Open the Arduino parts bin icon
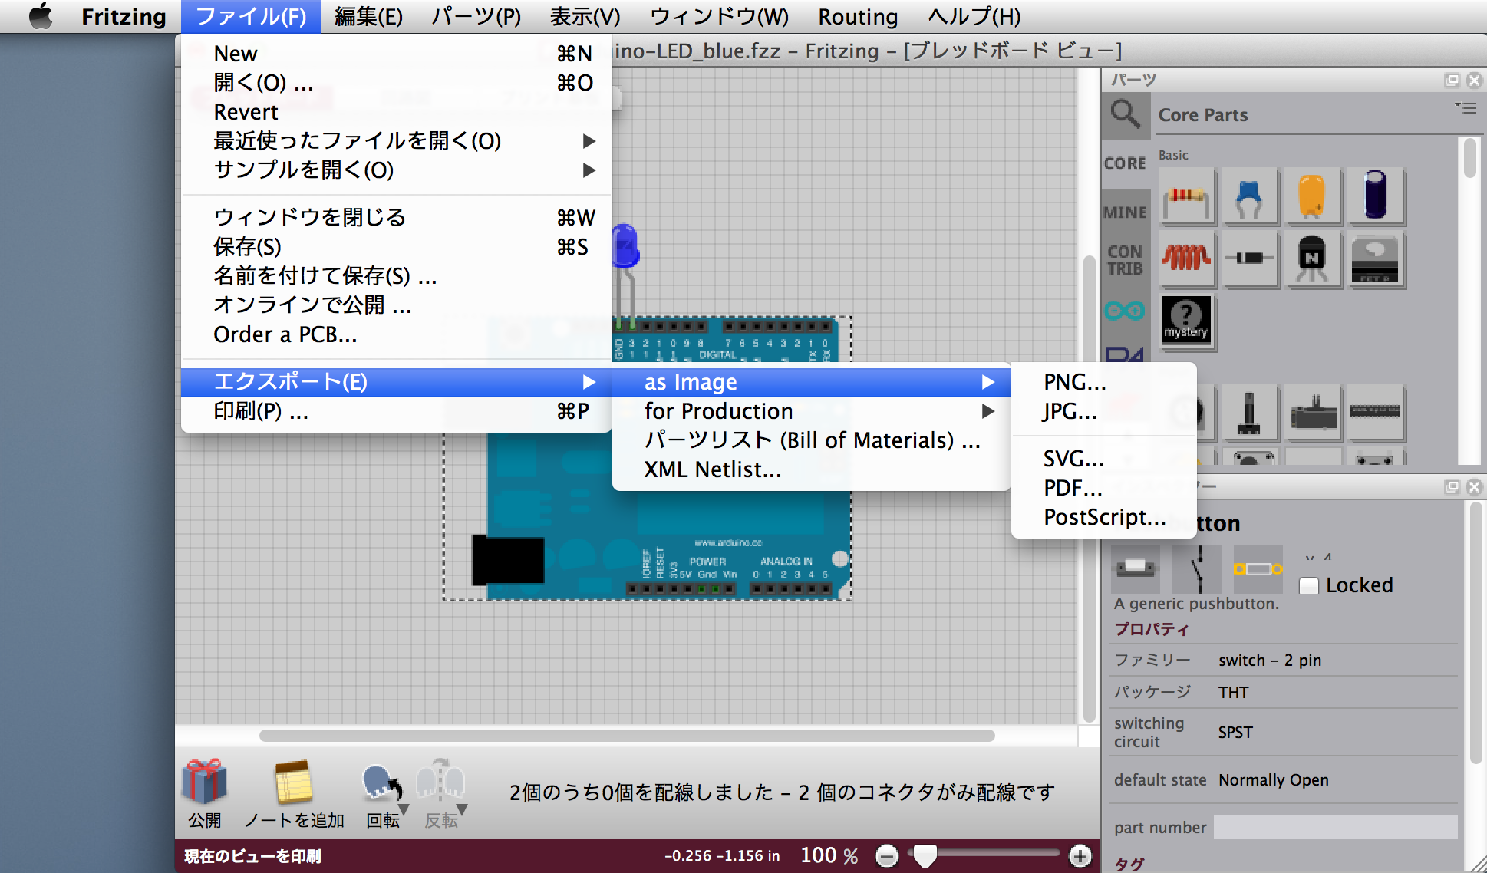The height and width of the screenshot is (873, 1487). [1125, 311]
